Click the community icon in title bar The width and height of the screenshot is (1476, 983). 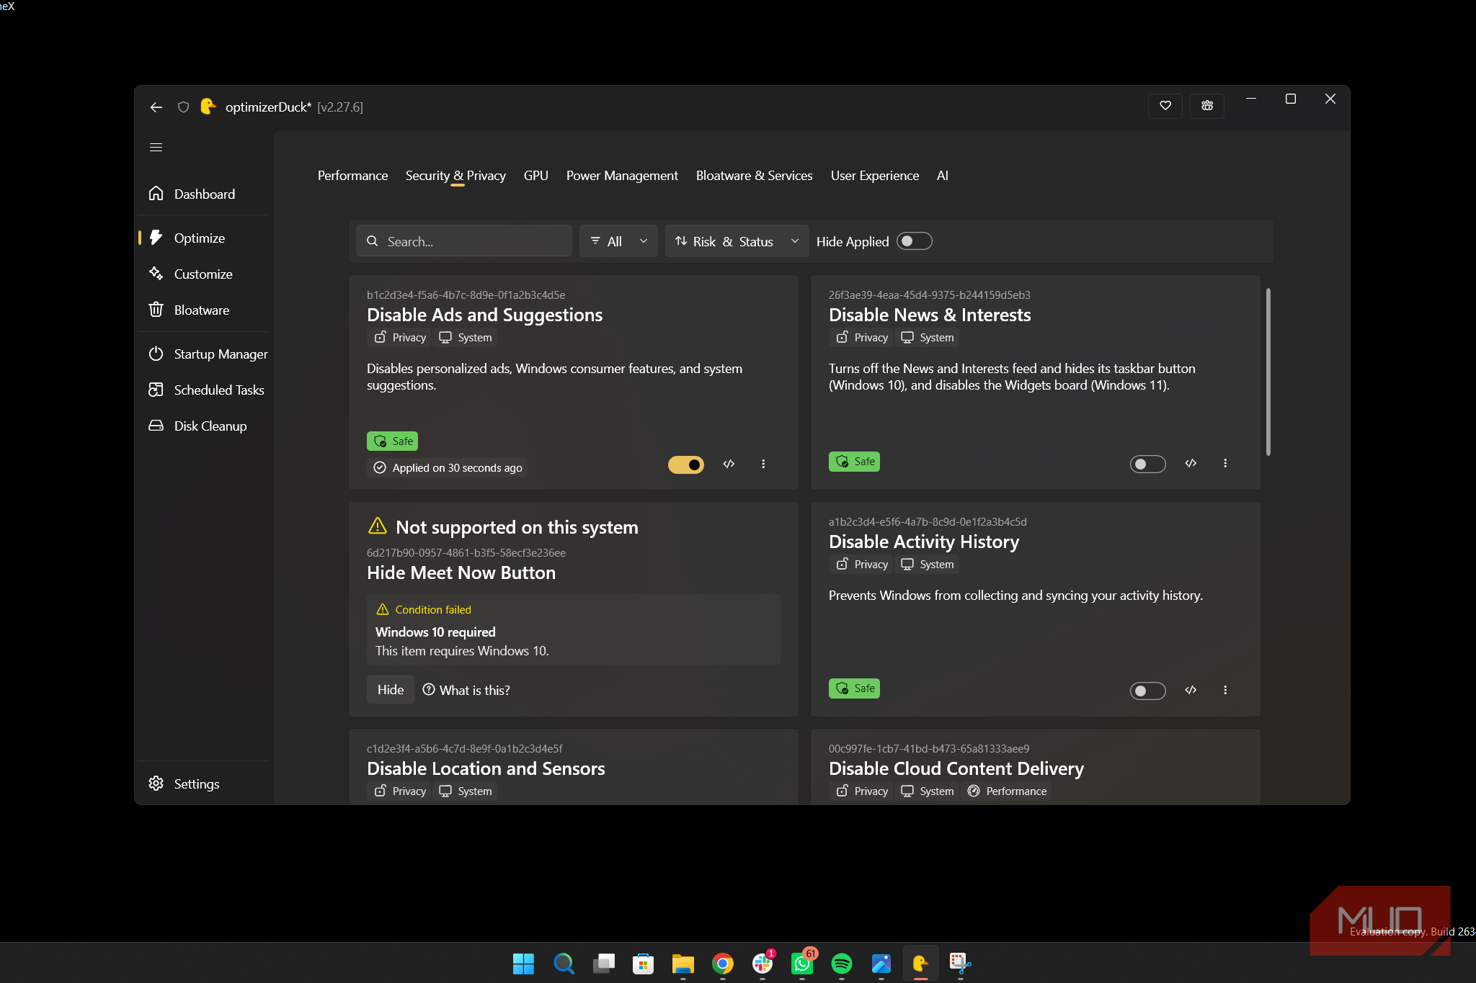[x=1207, y=106]
